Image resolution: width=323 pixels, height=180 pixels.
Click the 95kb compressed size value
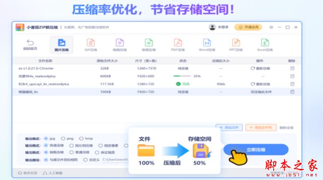tap(221, 84)
